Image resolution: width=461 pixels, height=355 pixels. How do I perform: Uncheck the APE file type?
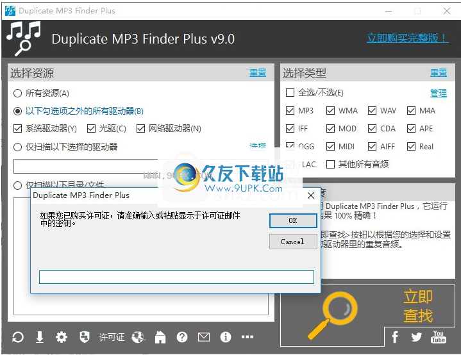point(412,129)
